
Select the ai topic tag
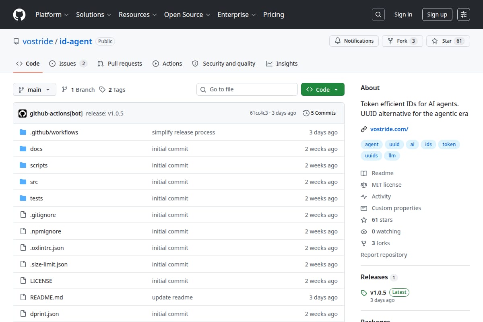pyautogui.click(x=412, y=144)
